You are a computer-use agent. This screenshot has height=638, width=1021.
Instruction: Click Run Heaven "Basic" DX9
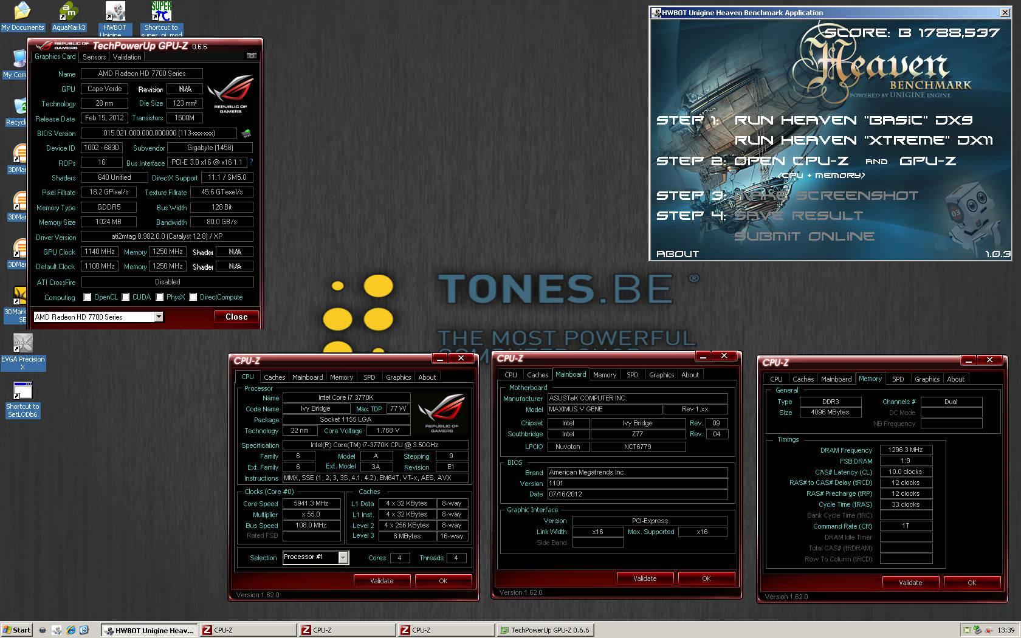[853, 120]
